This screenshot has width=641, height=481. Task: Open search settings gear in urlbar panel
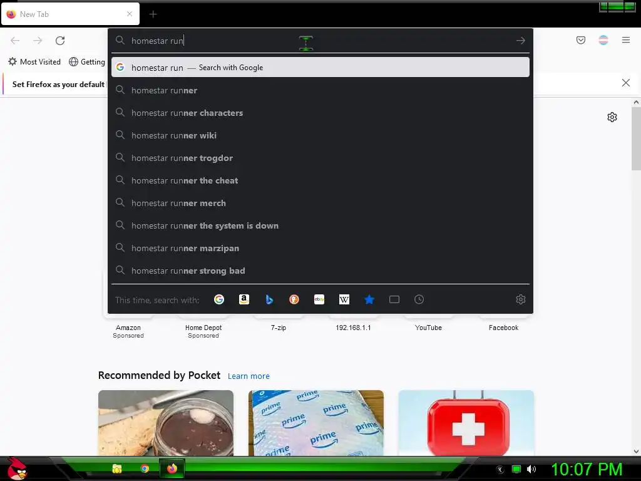pos(520,299)
